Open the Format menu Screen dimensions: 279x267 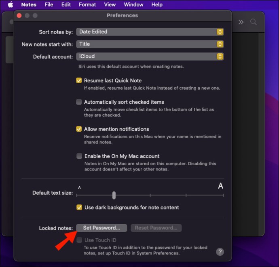[x=87, y=4]
